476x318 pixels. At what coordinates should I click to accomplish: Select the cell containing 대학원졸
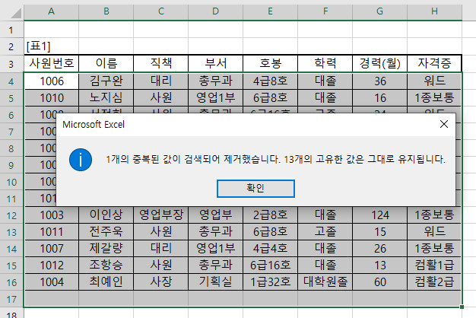(x=325, y=281)
